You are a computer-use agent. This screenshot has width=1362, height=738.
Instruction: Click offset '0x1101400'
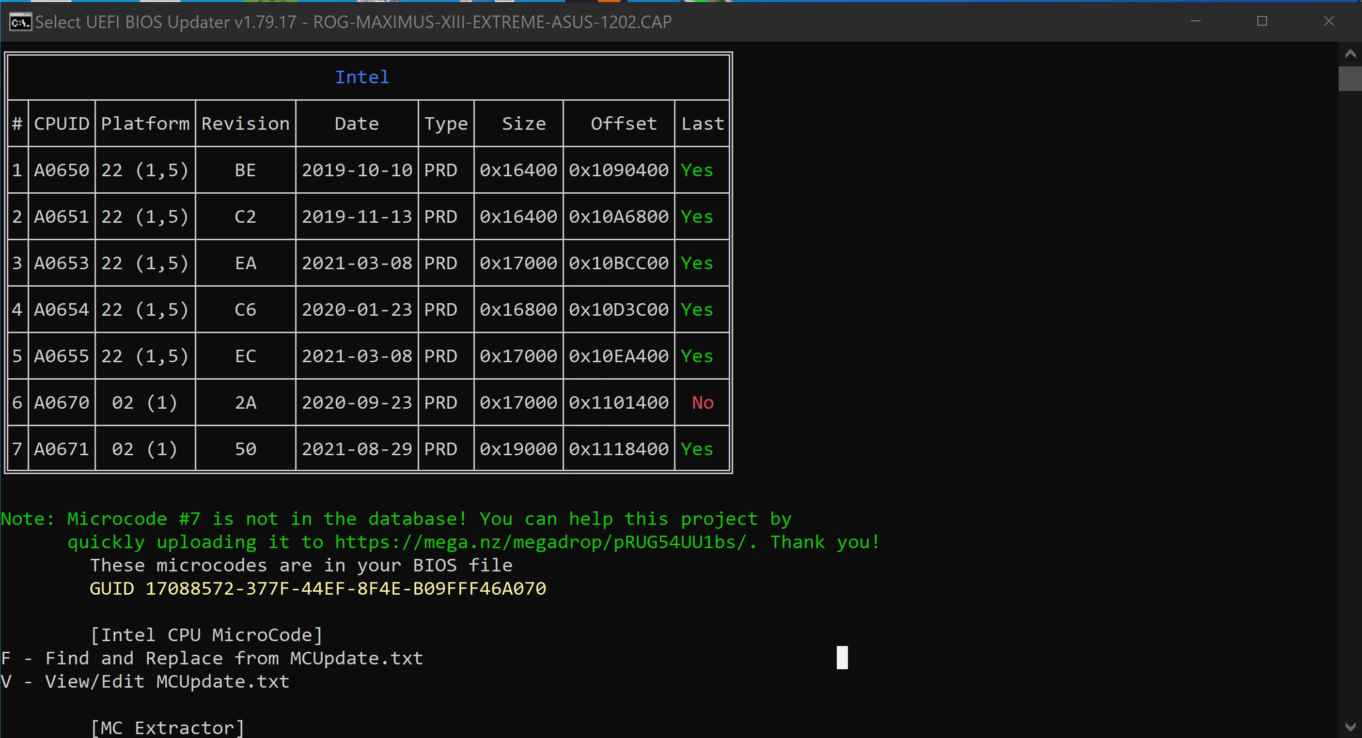[619, 402]
